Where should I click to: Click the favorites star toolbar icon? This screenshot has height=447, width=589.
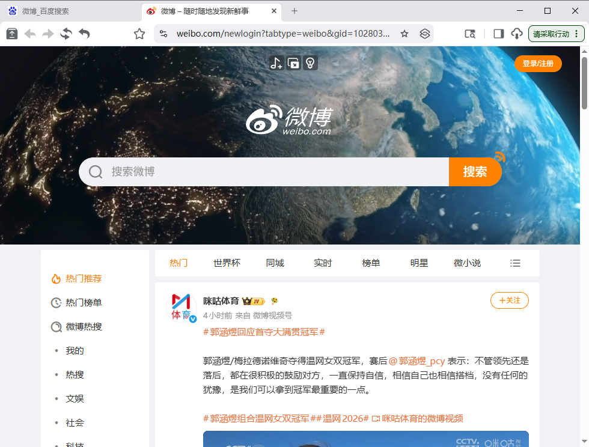[139, 34]
